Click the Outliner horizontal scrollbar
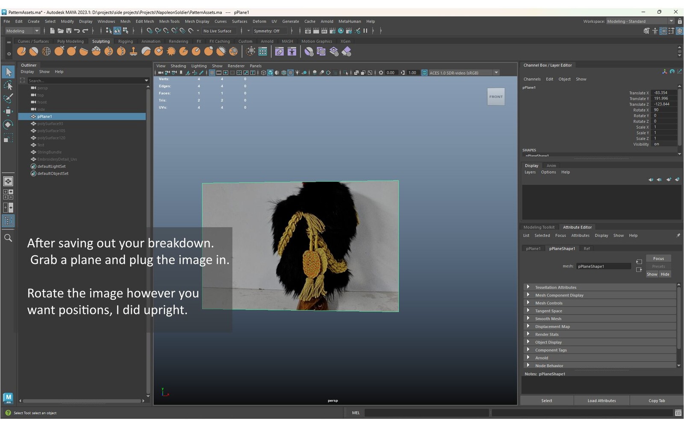Screen dimensions: 684x427 point(82,401)
